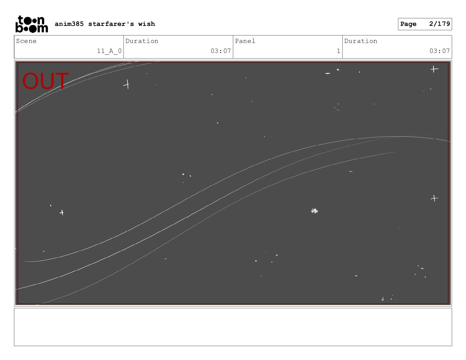Image resolution: width=466 pixels, height=360 pixels.
Task: Click the Toon Boom logo
Action: [31, 24]
